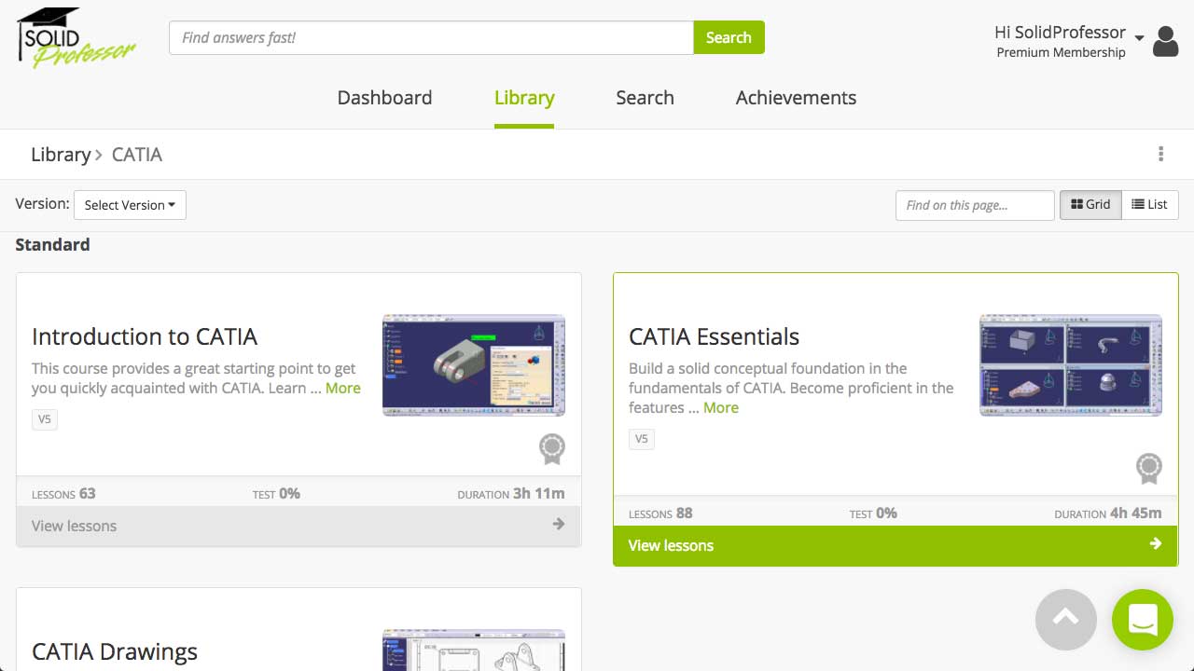1194x671 pixels.
Task: Open the user profile avatar icon
Action: point(1165,42)
